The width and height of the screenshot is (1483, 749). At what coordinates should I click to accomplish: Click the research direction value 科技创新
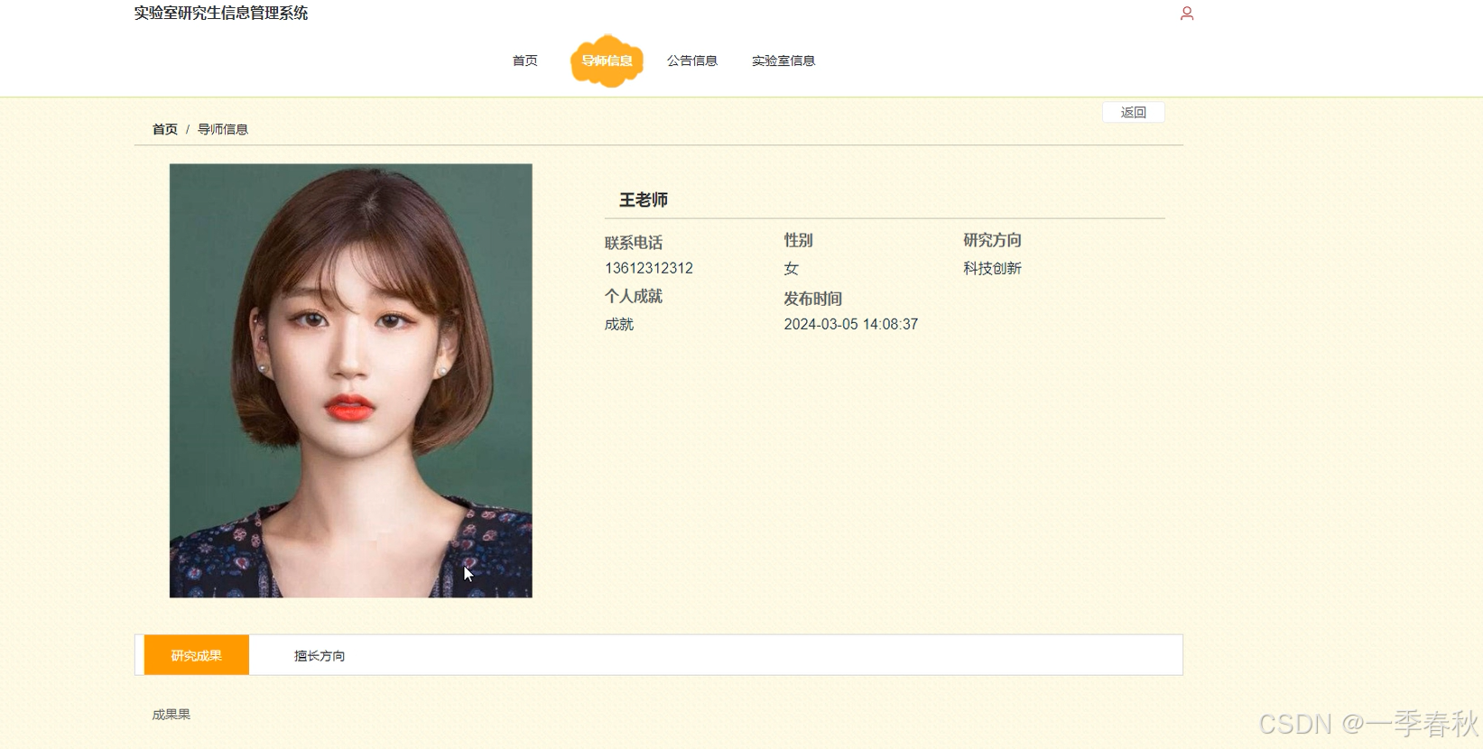[992, 268]
